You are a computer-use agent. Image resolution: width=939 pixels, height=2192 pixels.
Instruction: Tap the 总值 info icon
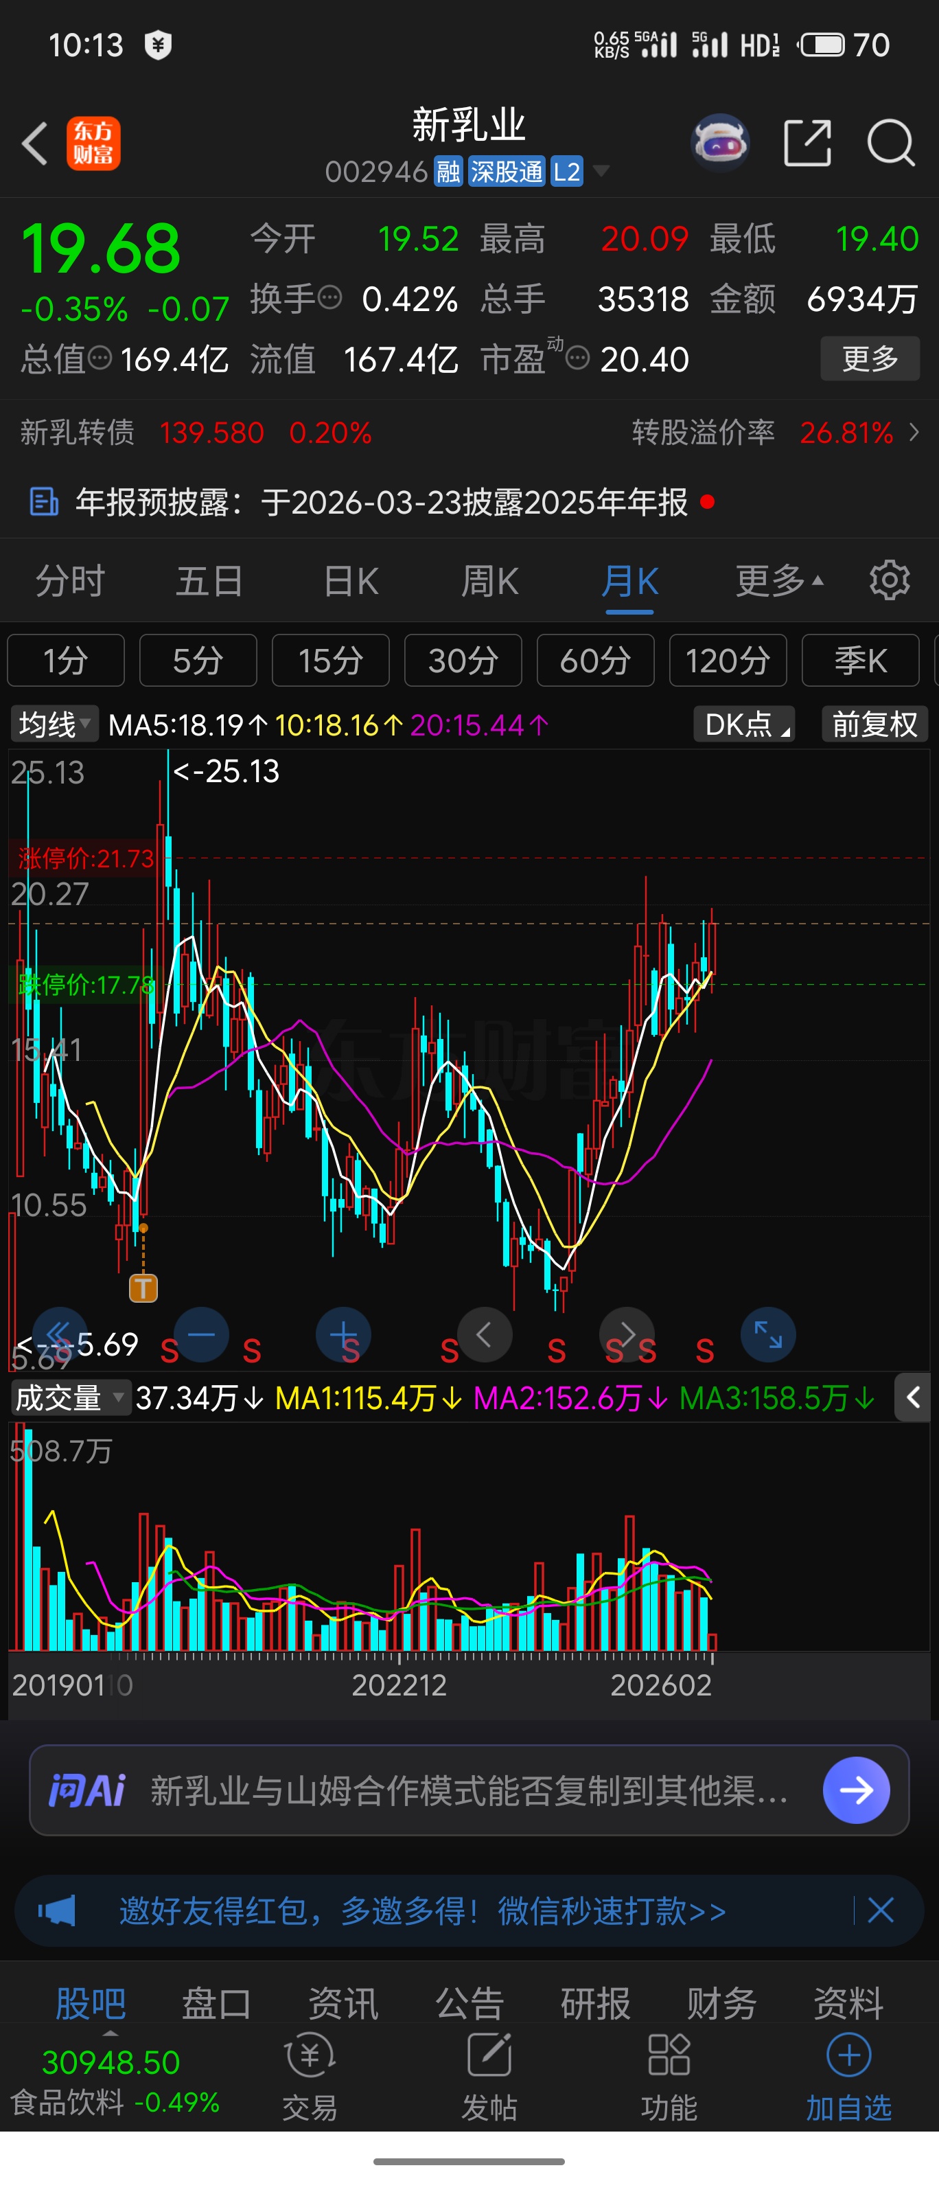(x=100, y=358)
